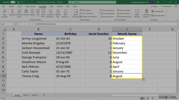Image resolution: width=179 pixels, height=100 pixels.
Task: Open the View tab
Action: pos(67,7)
